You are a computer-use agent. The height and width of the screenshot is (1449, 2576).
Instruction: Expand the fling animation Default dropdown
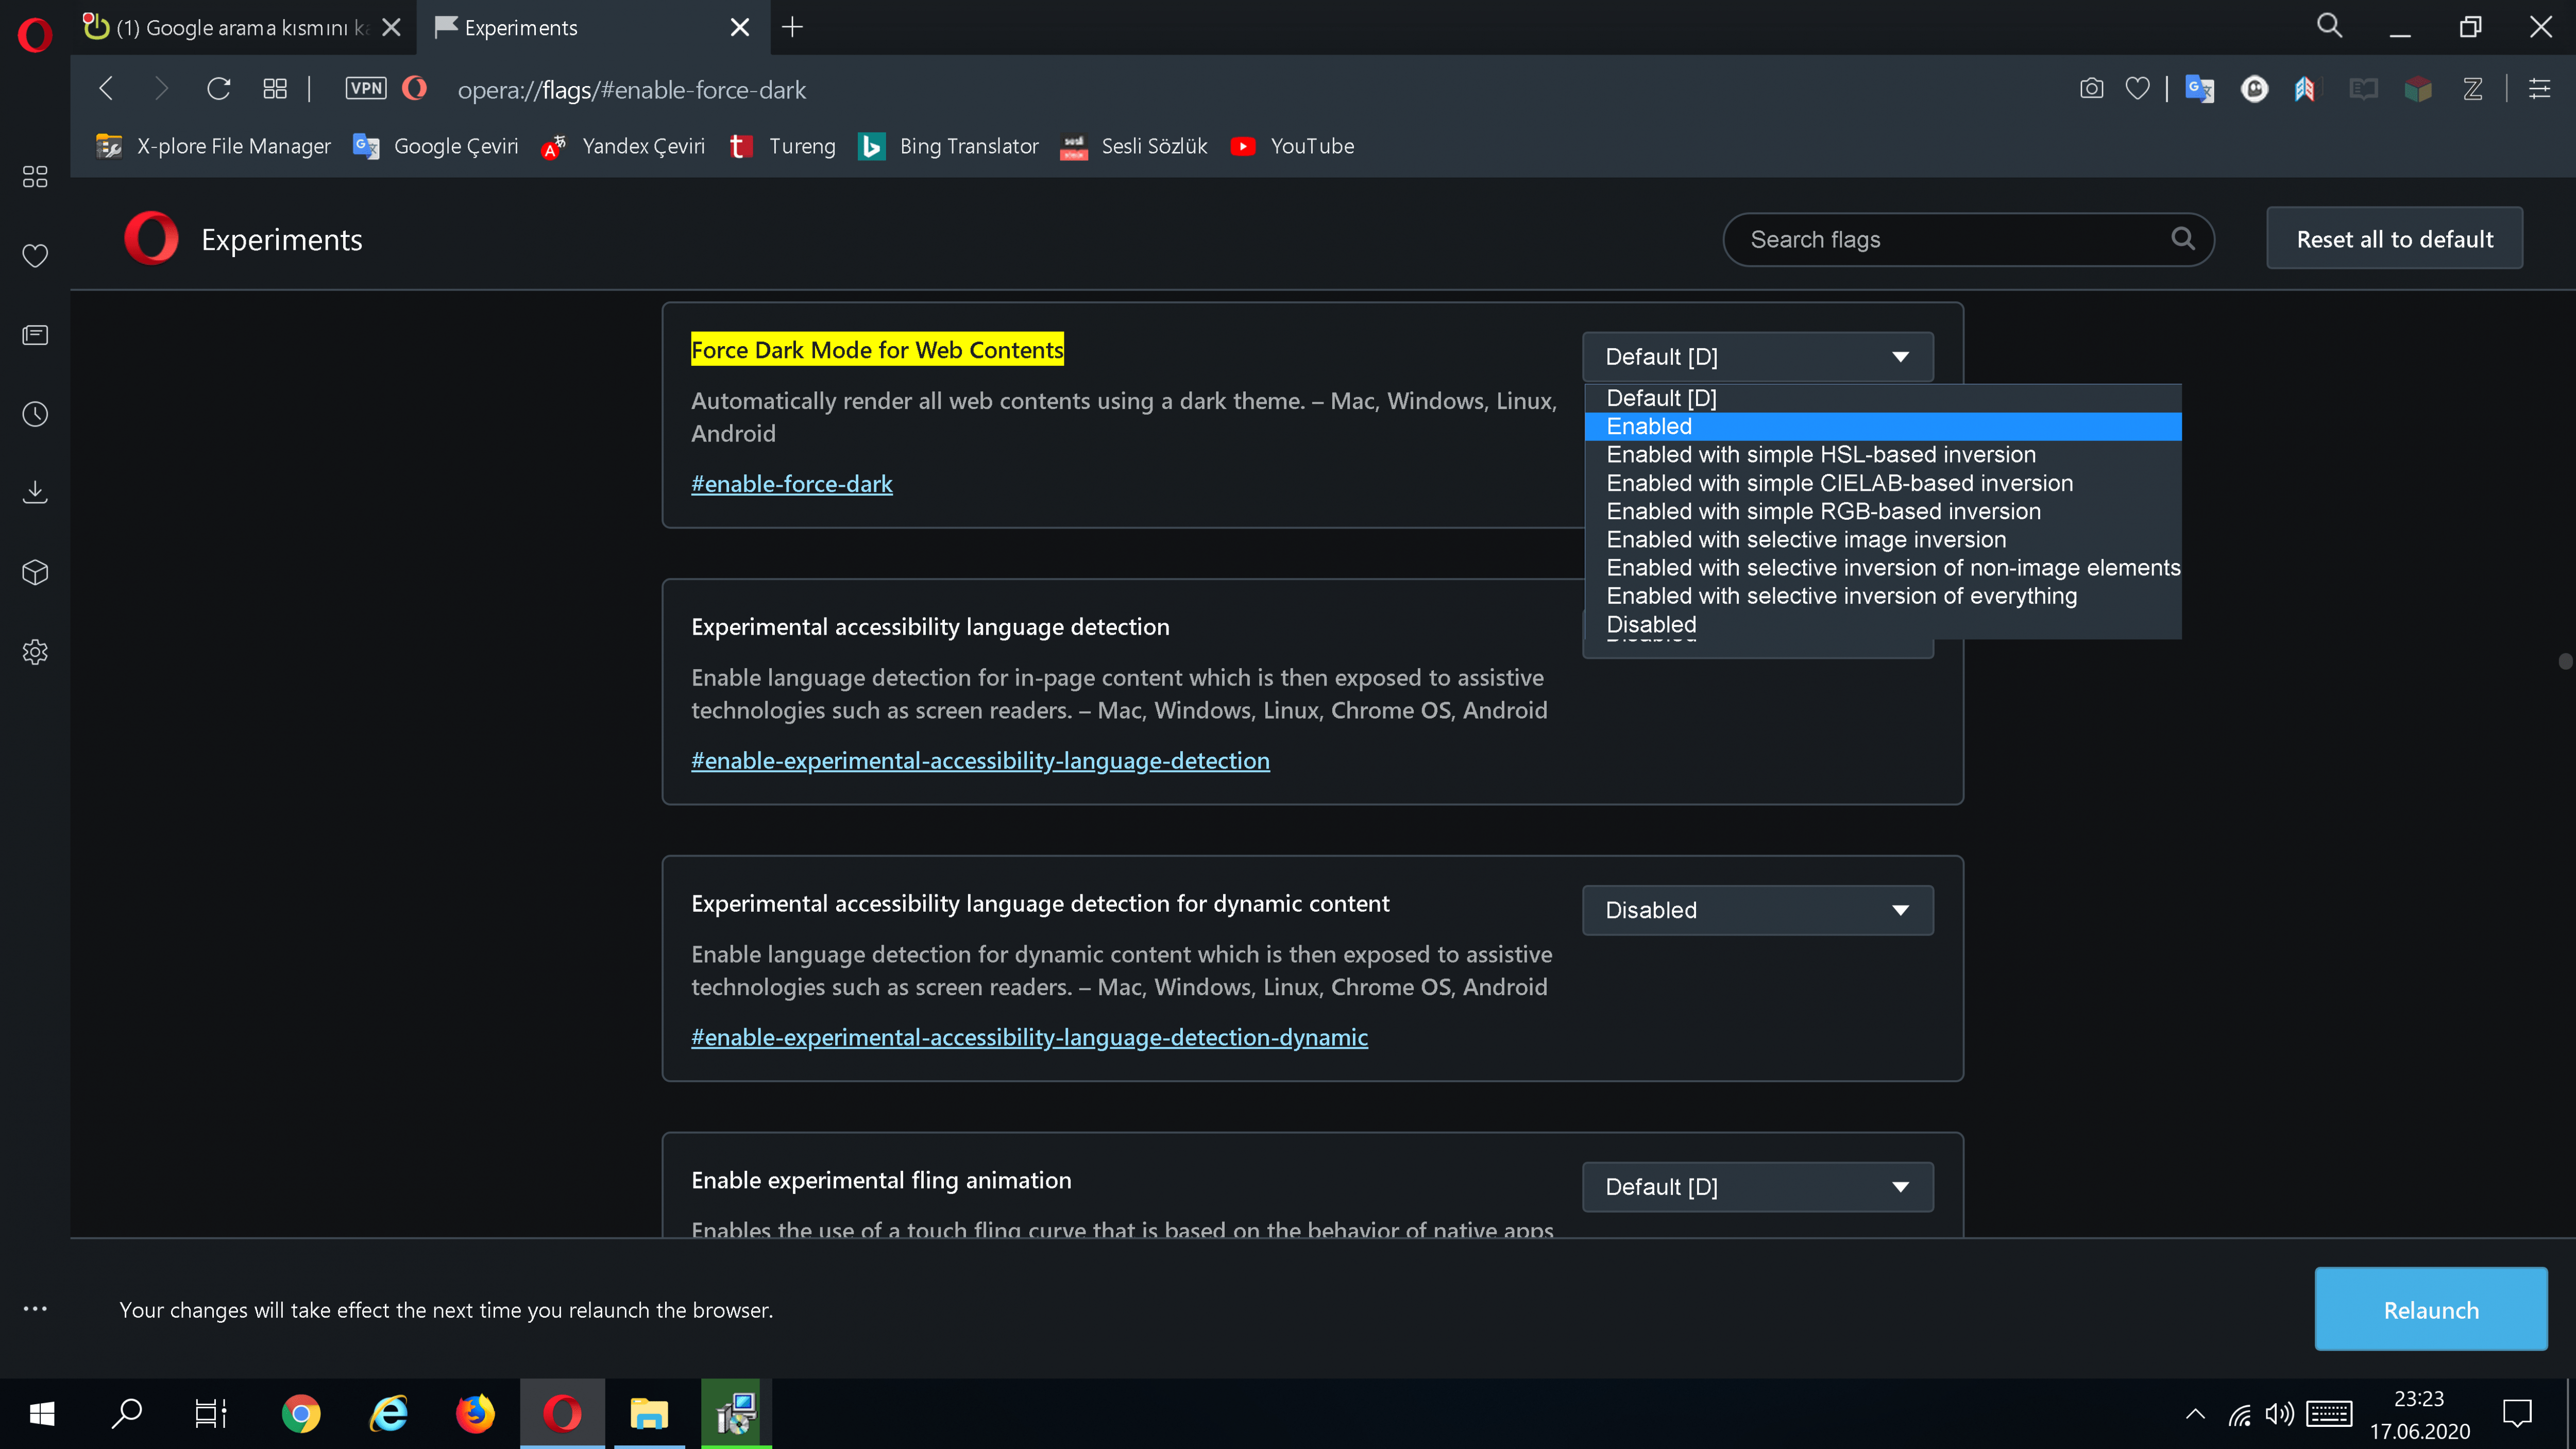tap(1757, 1187)
